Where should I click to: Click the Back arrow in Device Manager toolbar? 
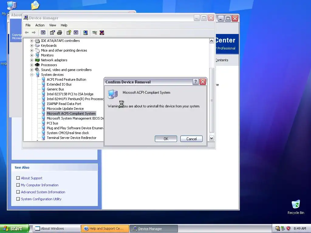[x=27, y=33]
